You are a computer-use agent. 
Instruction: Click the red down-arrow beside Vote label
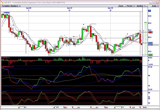tap(140, 107)
